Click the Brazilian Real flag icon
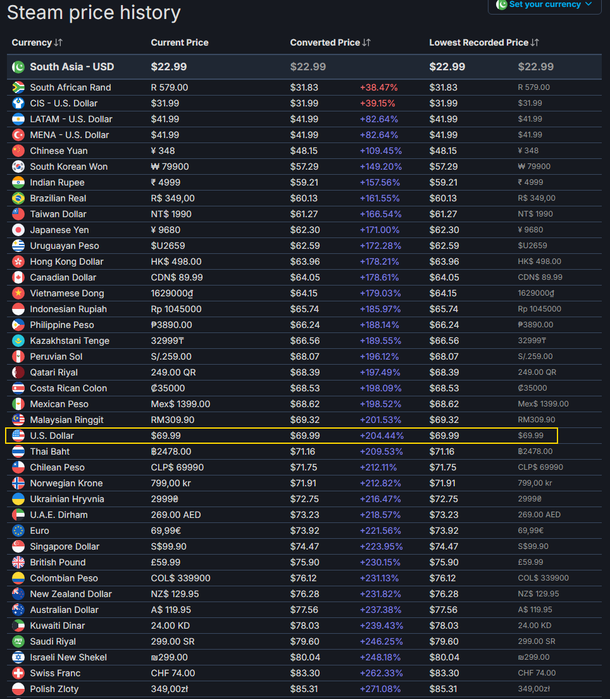 [18, 198]
